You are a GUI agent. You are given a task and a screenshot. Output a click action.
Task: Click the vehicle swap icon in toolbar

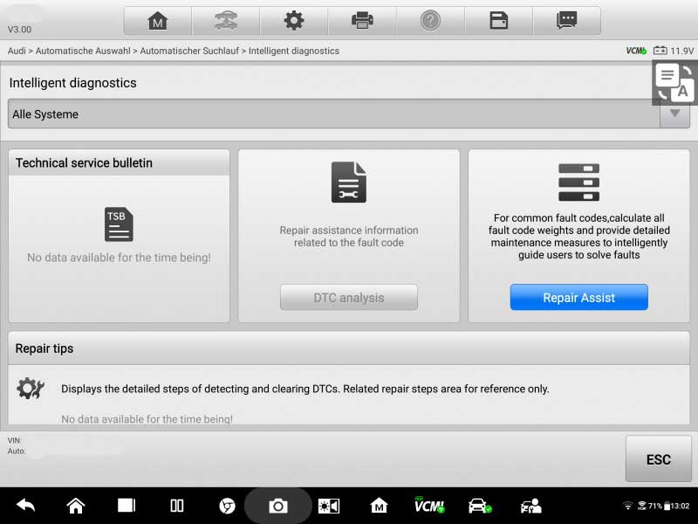tap(225, 21)
